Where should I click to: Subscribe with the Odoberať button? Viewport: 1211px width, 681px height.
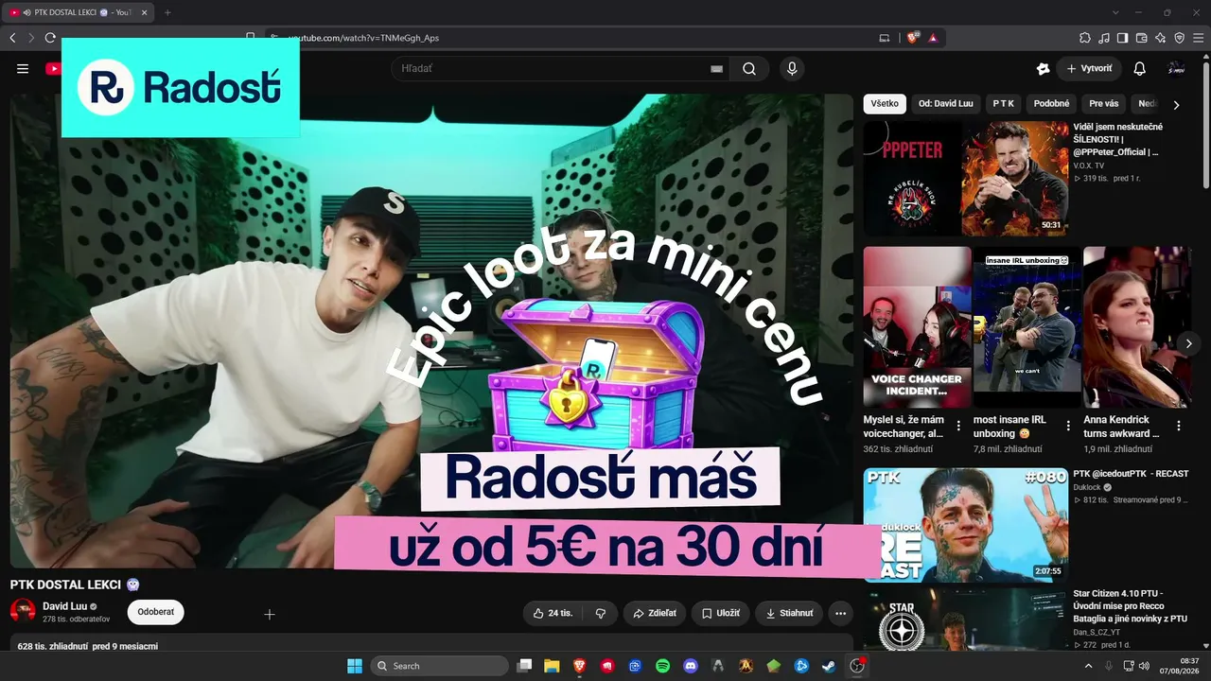[x=156, y=612]
